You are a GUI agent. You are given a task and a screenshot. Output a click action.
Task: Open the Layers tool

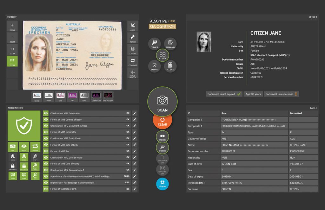click(x=133, y=50)
